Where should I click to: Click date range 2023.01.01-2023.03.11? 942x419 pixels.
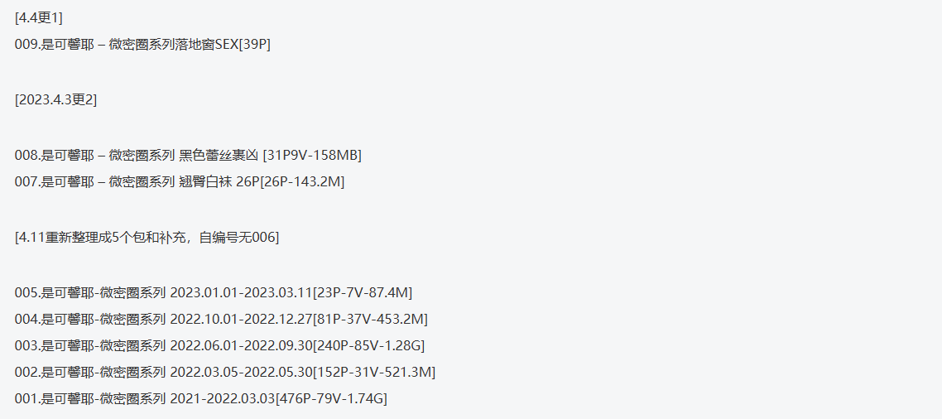[241, 293]
